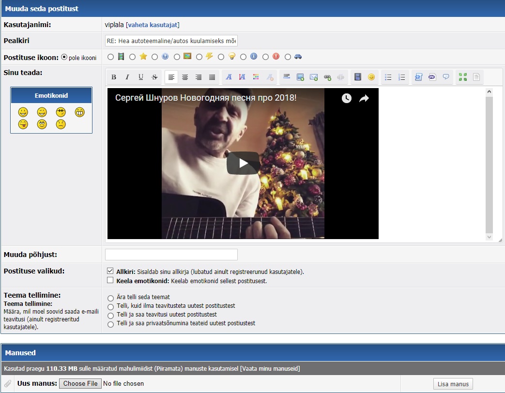Toggle bold formatting in the editor toolbar
The image size is (505, 393).
[114, 77]
